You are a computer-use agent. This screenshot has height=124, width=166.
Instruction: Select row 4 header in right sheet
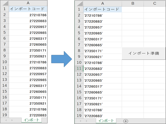click(79, 27)
